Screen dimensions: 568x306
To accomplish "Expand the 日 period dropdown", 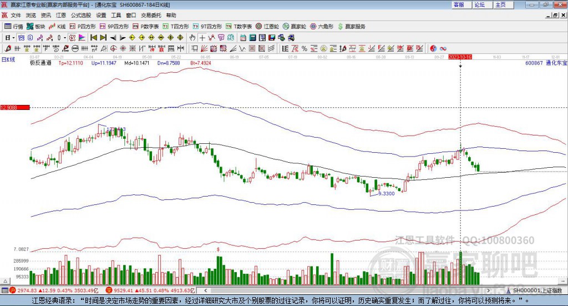I will pyautogui.click(x=9, y=38).
